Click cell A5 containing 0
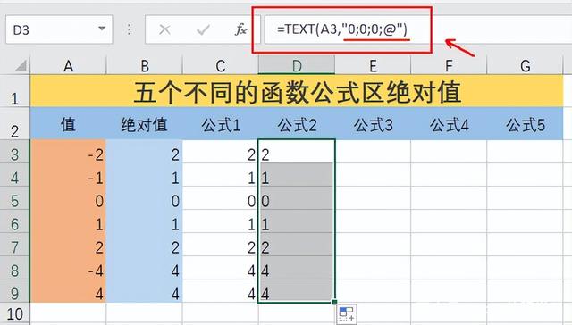The image size is (572, 325). click(x=68, y=198)
